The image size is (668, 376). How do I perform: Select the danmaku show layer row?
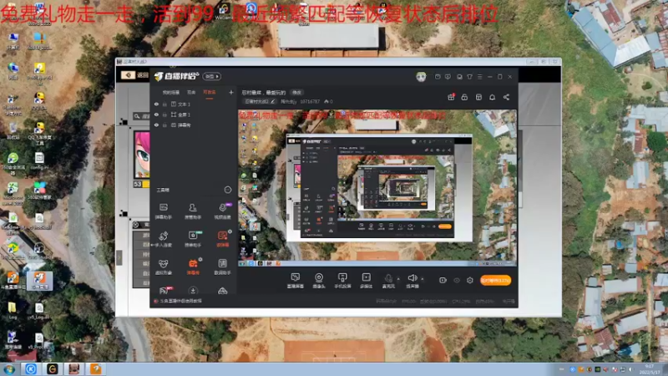tap(194, 125)
